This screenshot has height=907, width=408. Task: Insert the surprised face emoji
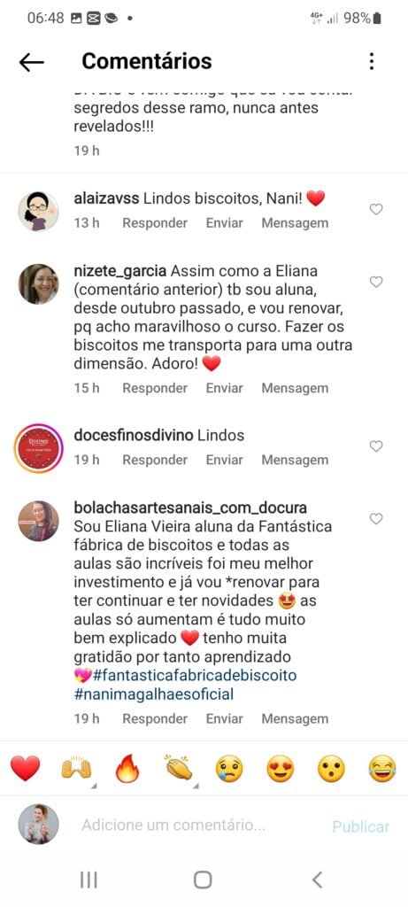[331, 770]
